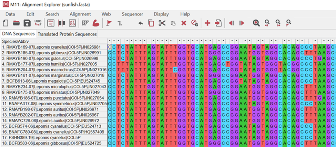Create a new alignment with the blank page icon
This screenshot has height=147, width=336.
point(6,23)
